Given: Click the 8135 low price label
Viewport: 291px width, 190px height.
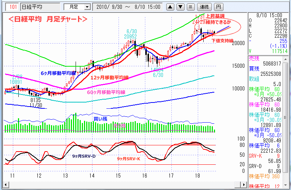Looking at the screenshot, I should pos(36,100).
